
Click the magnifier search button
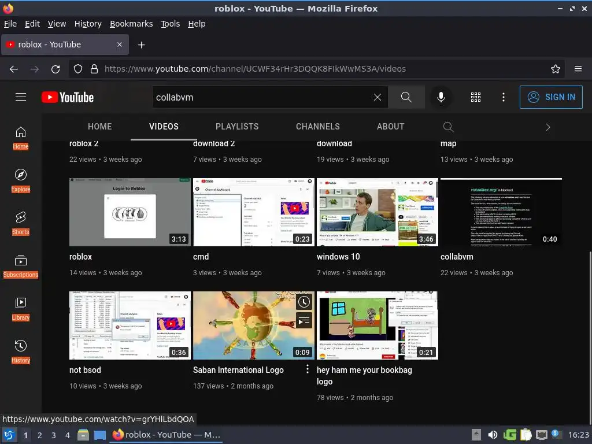tap(406, 97)
